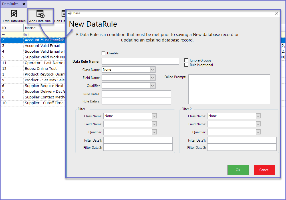
Task: Check the Rule is optional box
Action: coord(186,65)
